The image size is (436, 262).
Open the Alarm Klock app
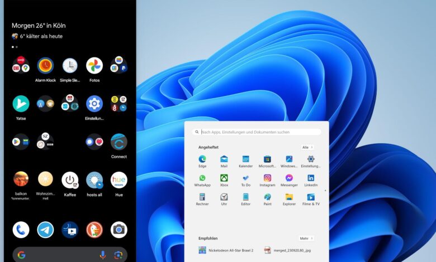[x=45, y=66]
